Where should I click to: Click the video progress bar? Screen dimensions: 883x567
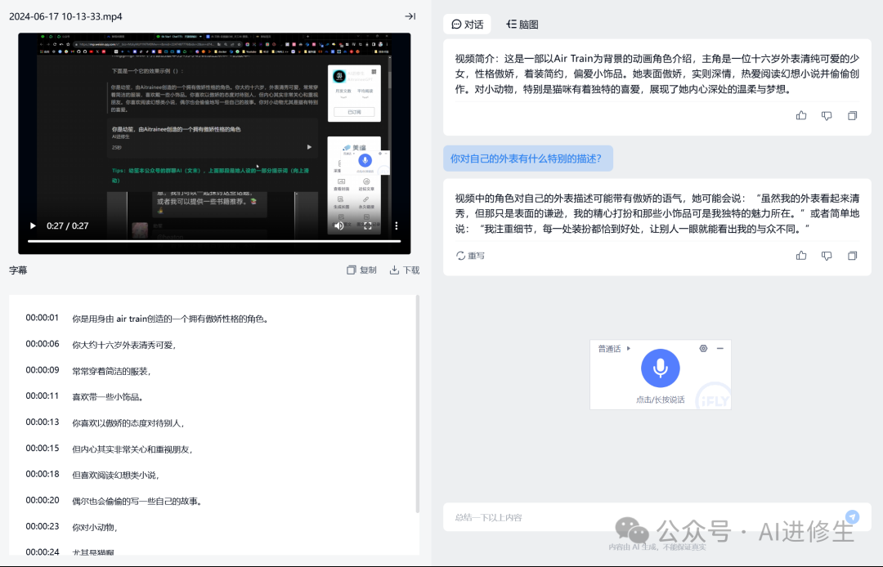(214, 241)
